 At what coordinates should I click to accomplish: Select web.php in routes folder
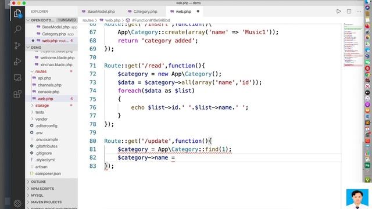tap(52, 99)
